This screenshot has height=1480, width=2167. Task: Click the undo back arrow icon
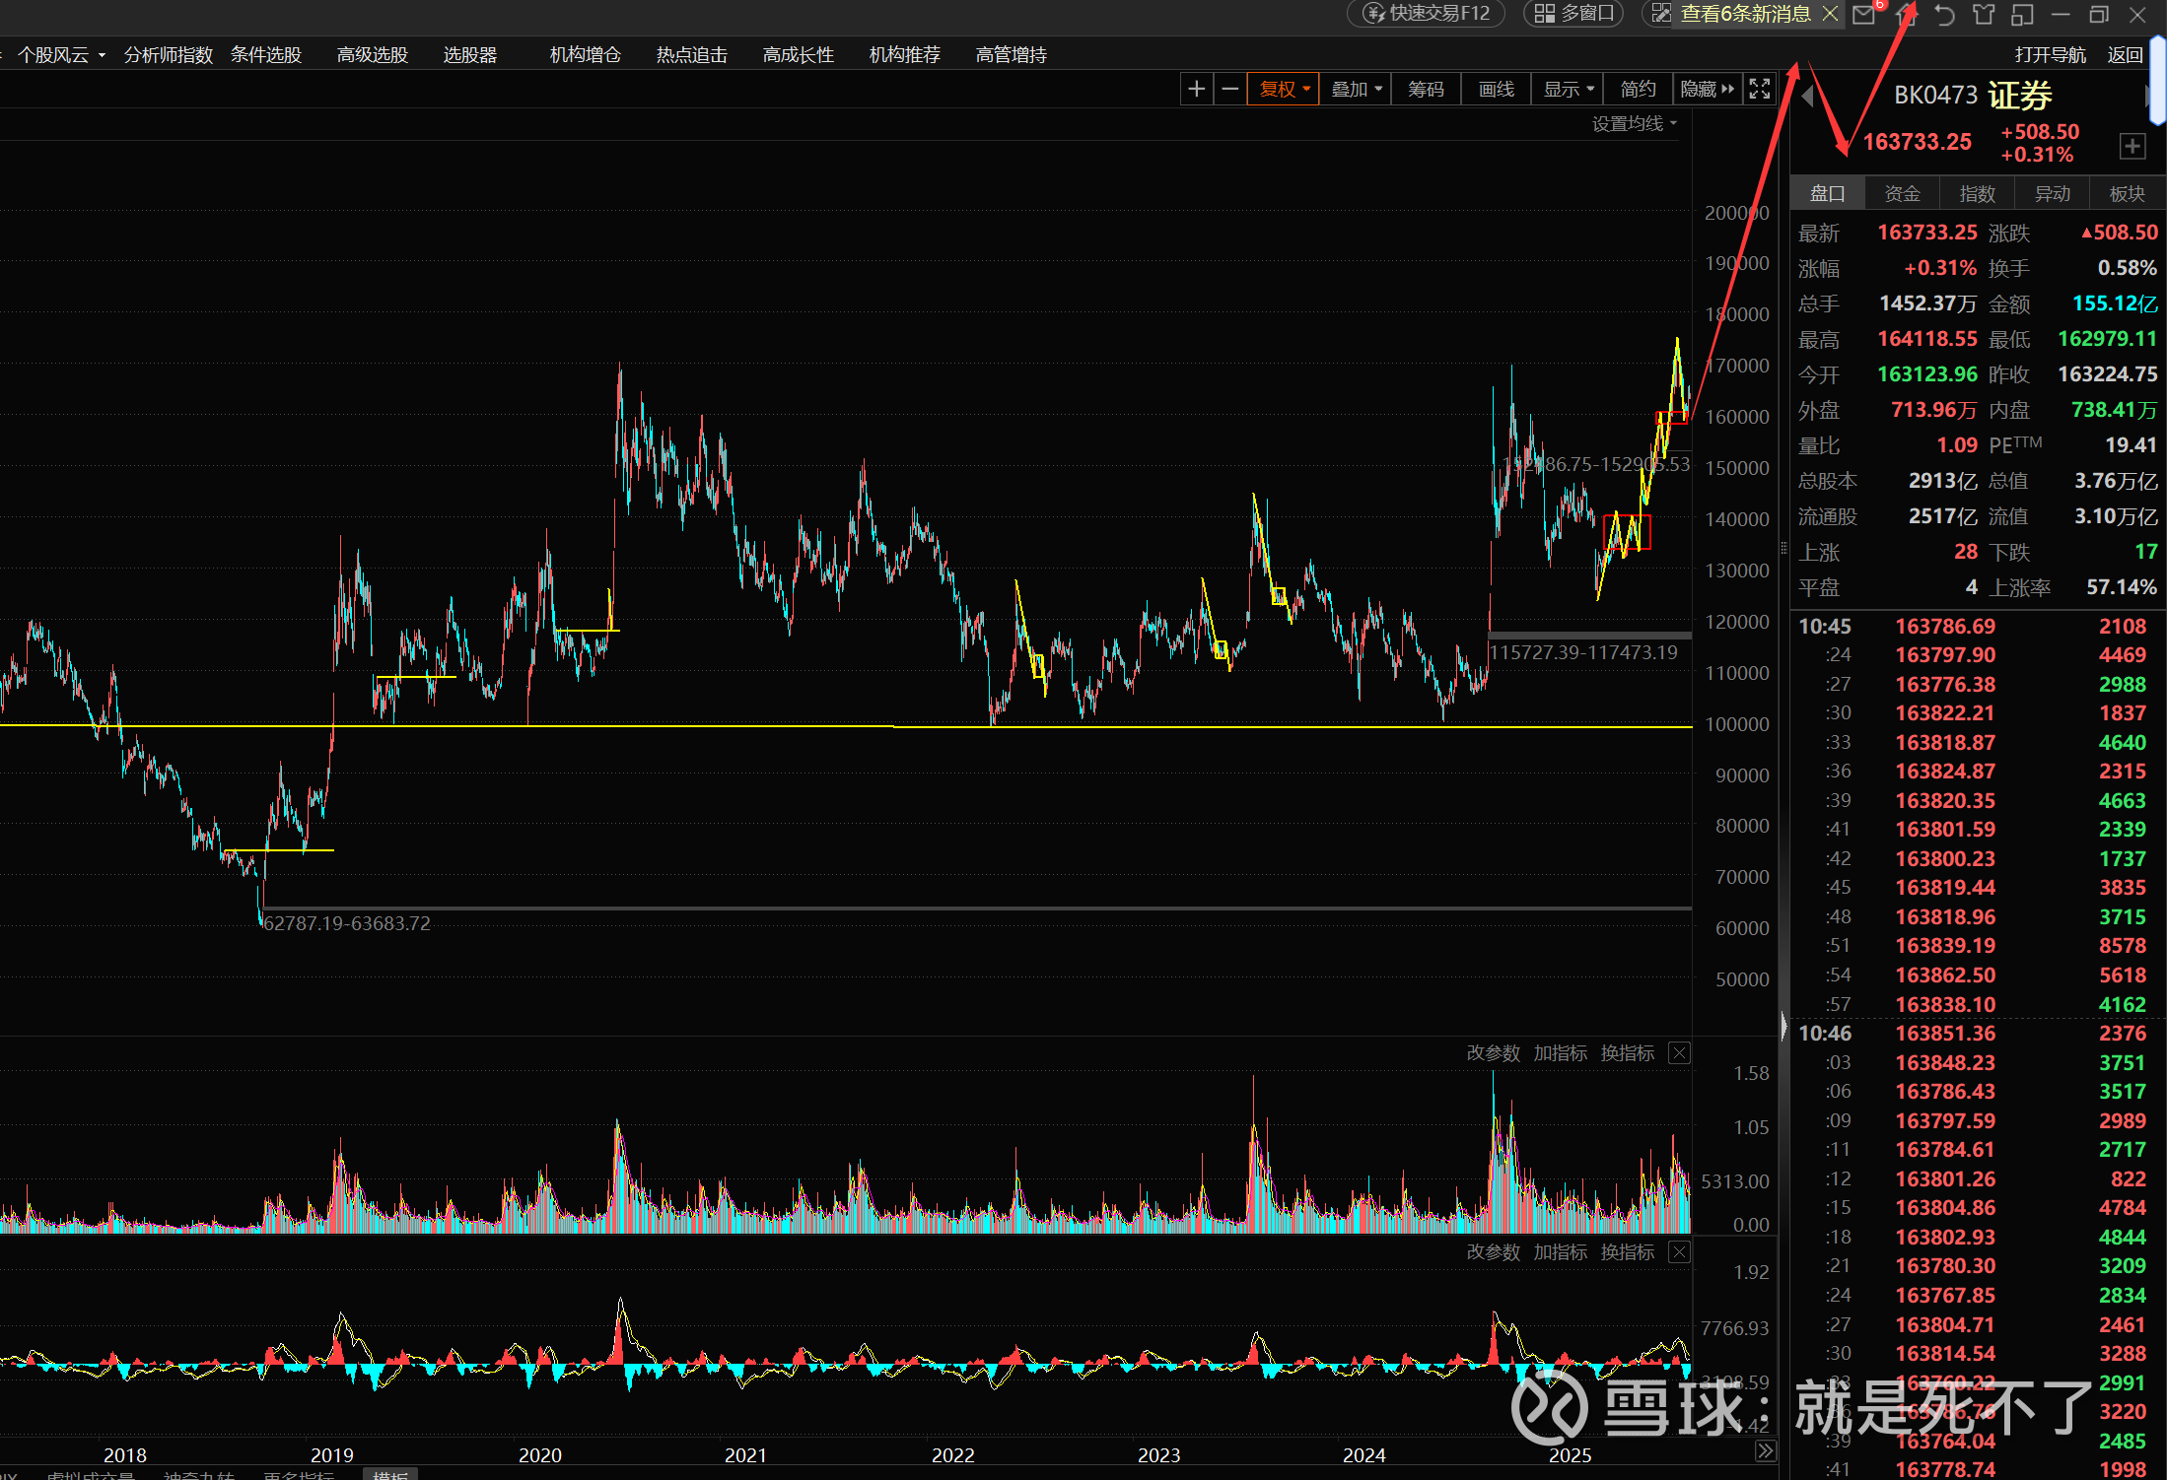point(1944,15)
